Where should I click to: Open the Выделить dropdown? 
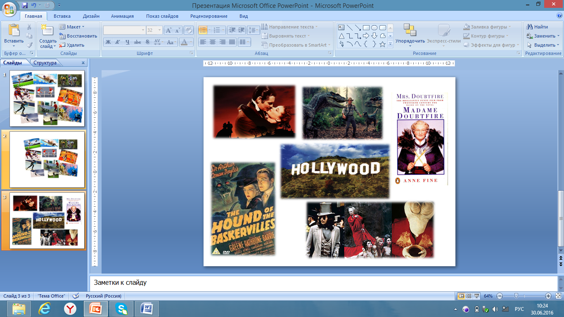[x=543, y=45]
